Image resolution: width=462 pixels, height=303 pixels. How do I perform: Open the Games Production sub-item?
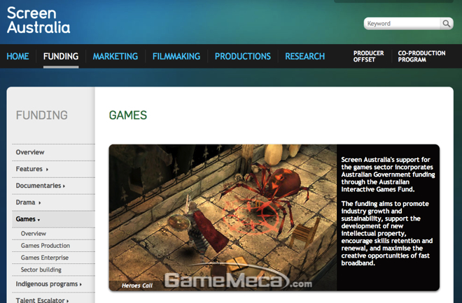(45, 246)
